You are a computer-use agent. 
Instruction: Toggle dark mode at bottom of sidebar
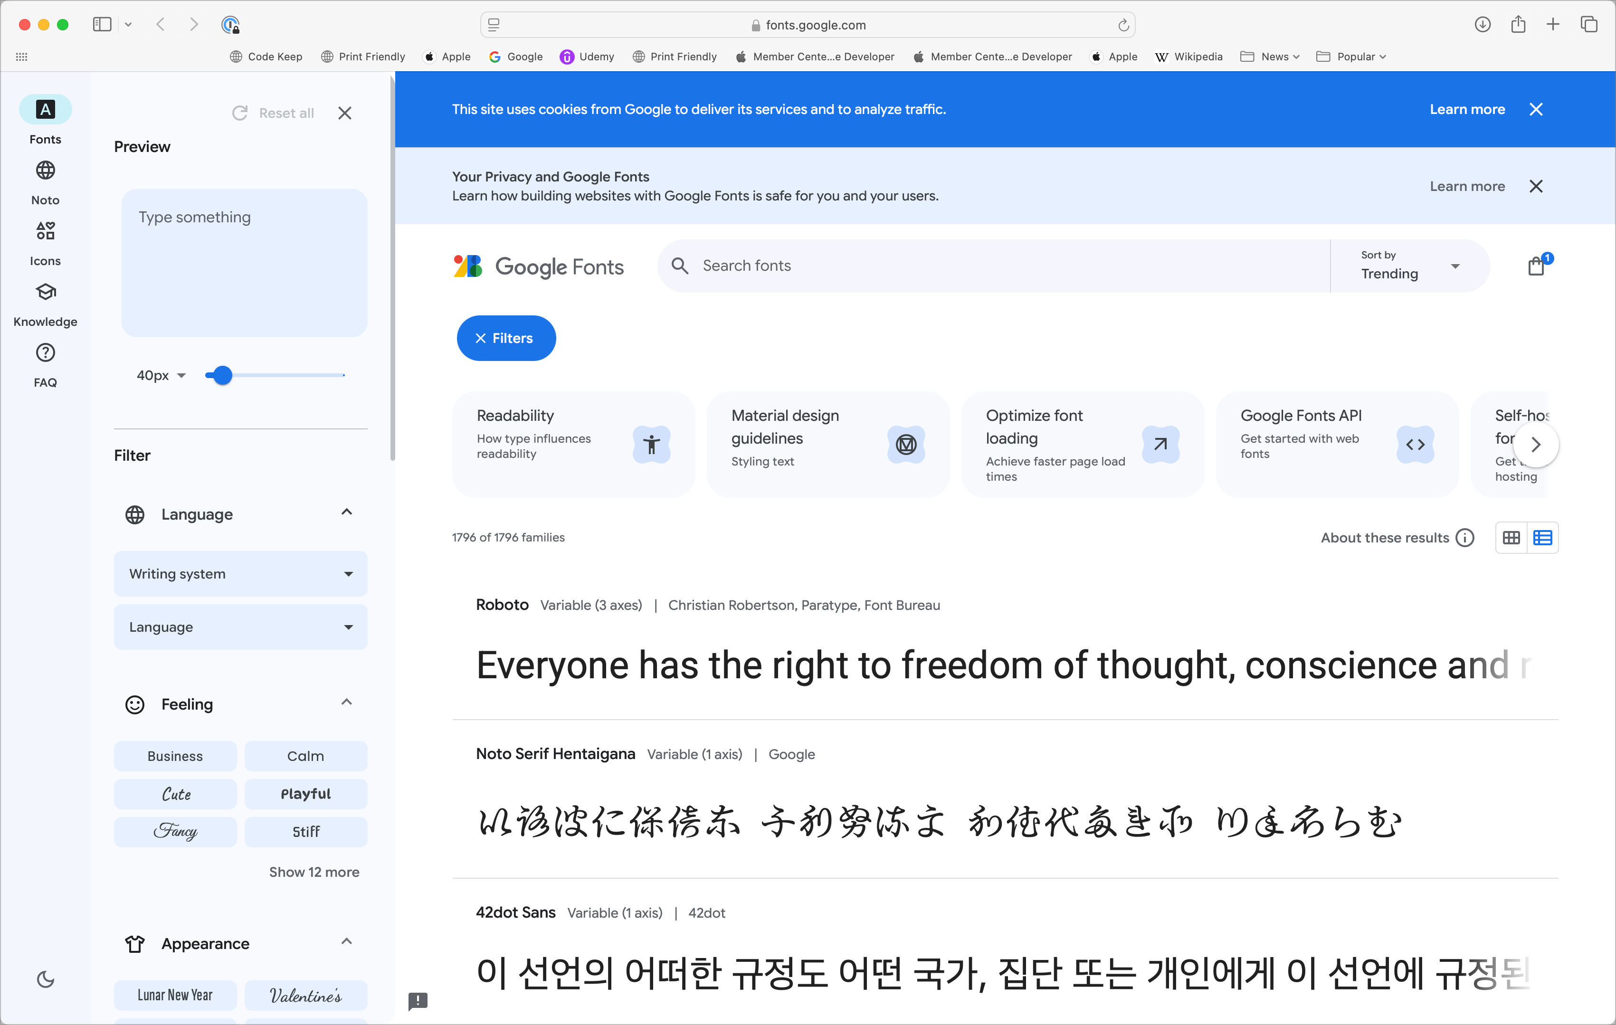click(x=45, y=979)
